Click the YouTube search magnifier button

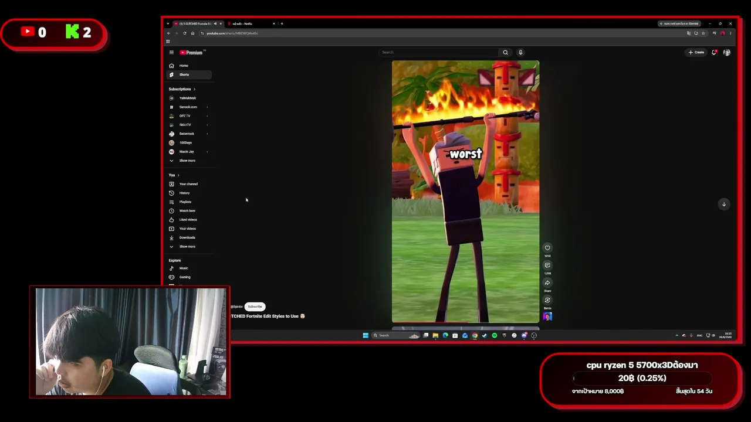tap(505, 52)
